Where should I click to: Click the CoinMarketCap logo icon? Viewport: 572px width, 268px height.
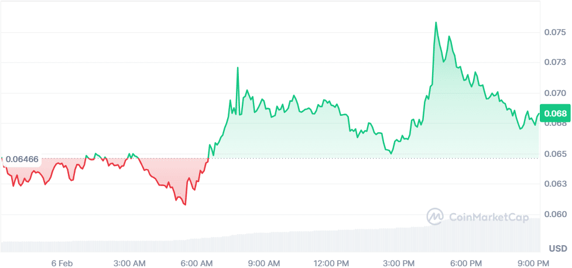tap(434, 217)
